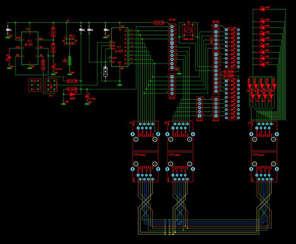The height and width of the screenshot is (244, 296).
Task: Click the B1 battery symbol
Action: click(x=70, y=61)
